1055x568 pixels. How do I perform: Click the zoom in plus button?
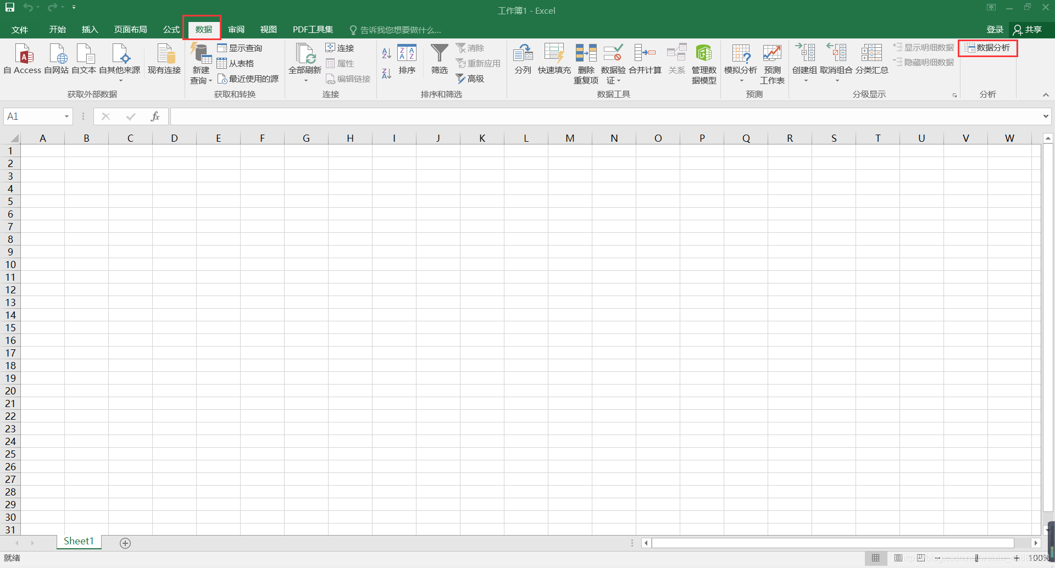1017,558
